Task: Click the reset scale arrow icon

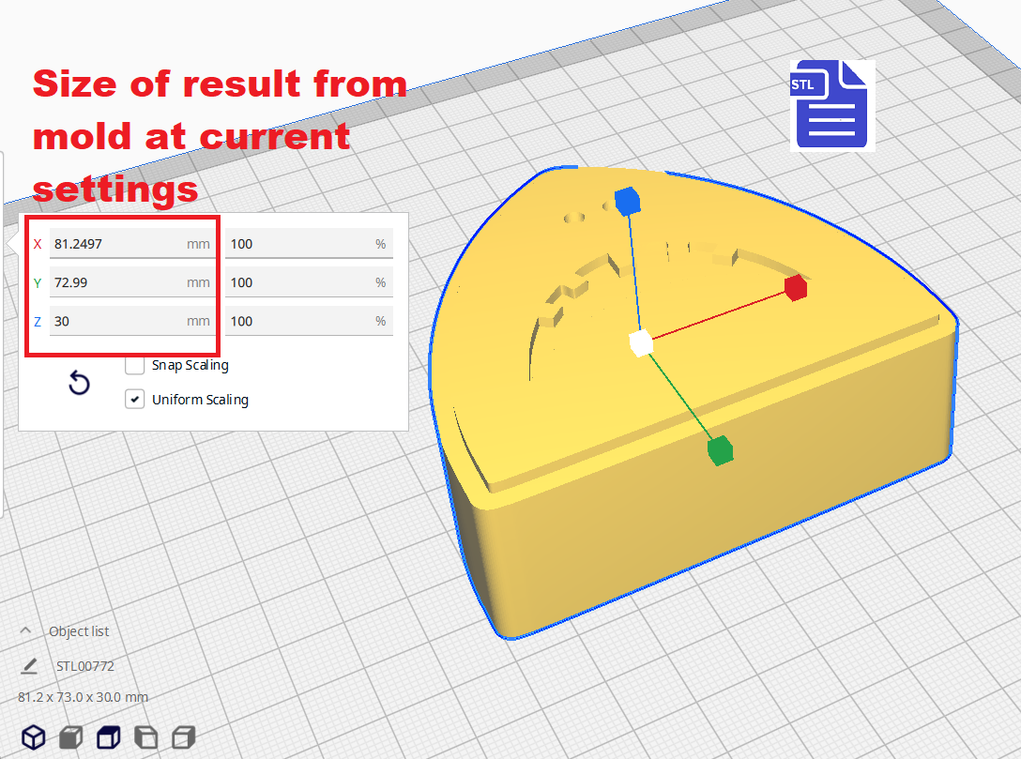Action: coord(80,383)
